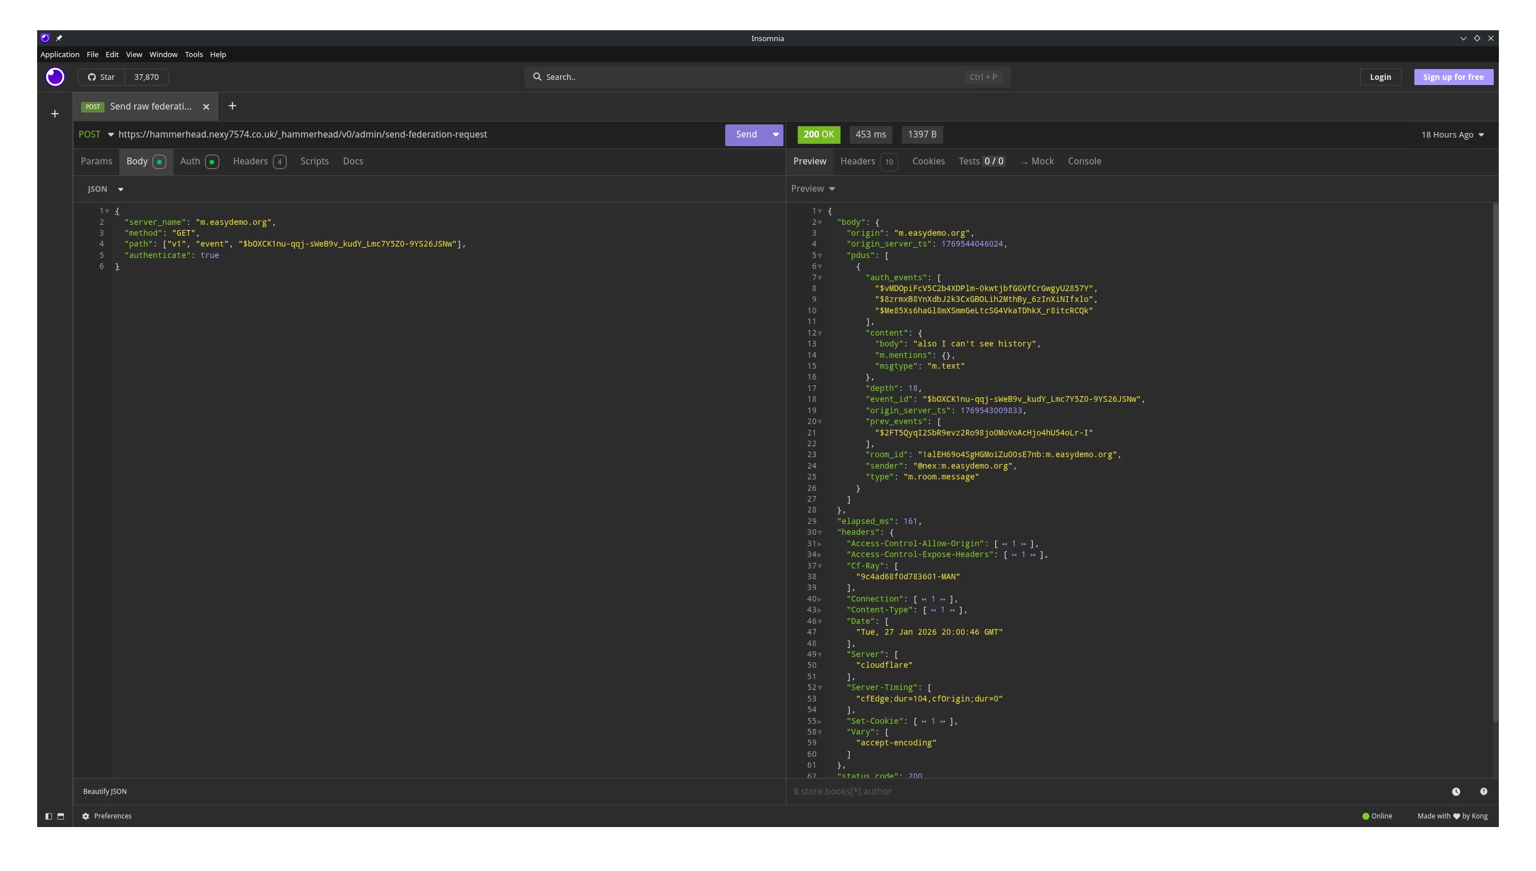Open a new request tab with the plus icon
This screenshot has width=1536, height=871.
[233, 106]
